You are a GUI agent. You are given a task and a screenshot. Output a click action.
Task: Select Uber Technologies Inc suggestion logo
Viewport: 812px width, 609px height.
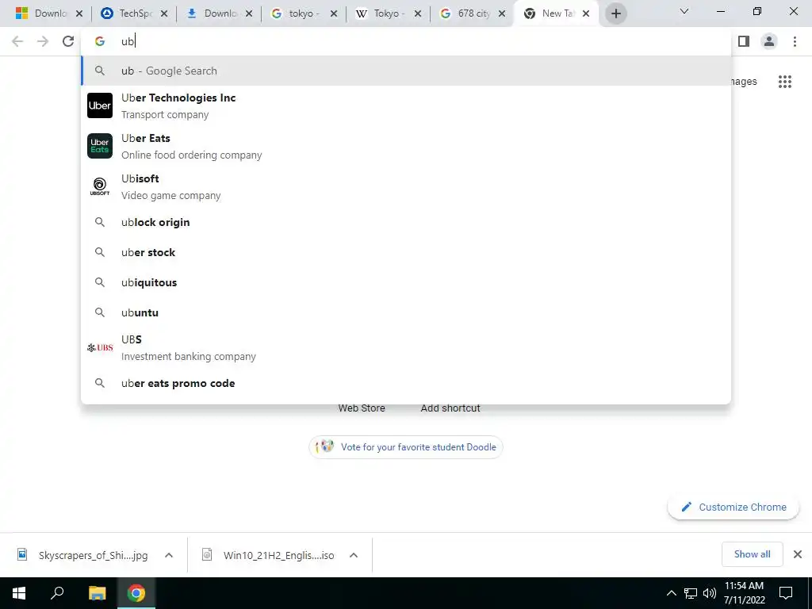pos(100,105)
